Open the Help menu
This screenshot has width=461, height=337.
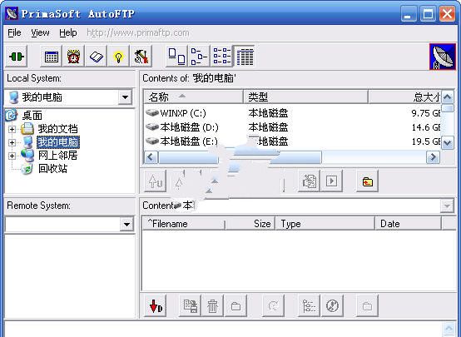(x=68, y=32)
